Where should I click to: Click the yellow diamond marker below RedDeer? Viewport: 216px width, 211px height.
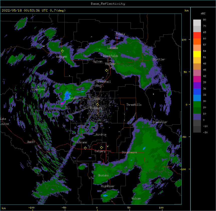(x=106, y=70)
